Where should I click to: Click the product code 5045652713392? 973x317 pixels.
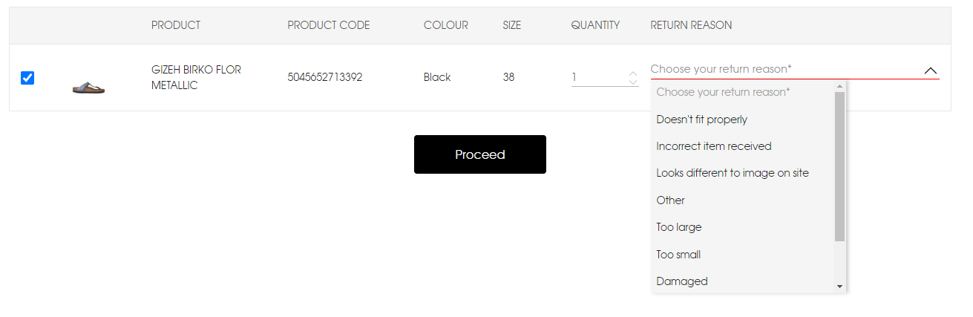tap(325, 77)
